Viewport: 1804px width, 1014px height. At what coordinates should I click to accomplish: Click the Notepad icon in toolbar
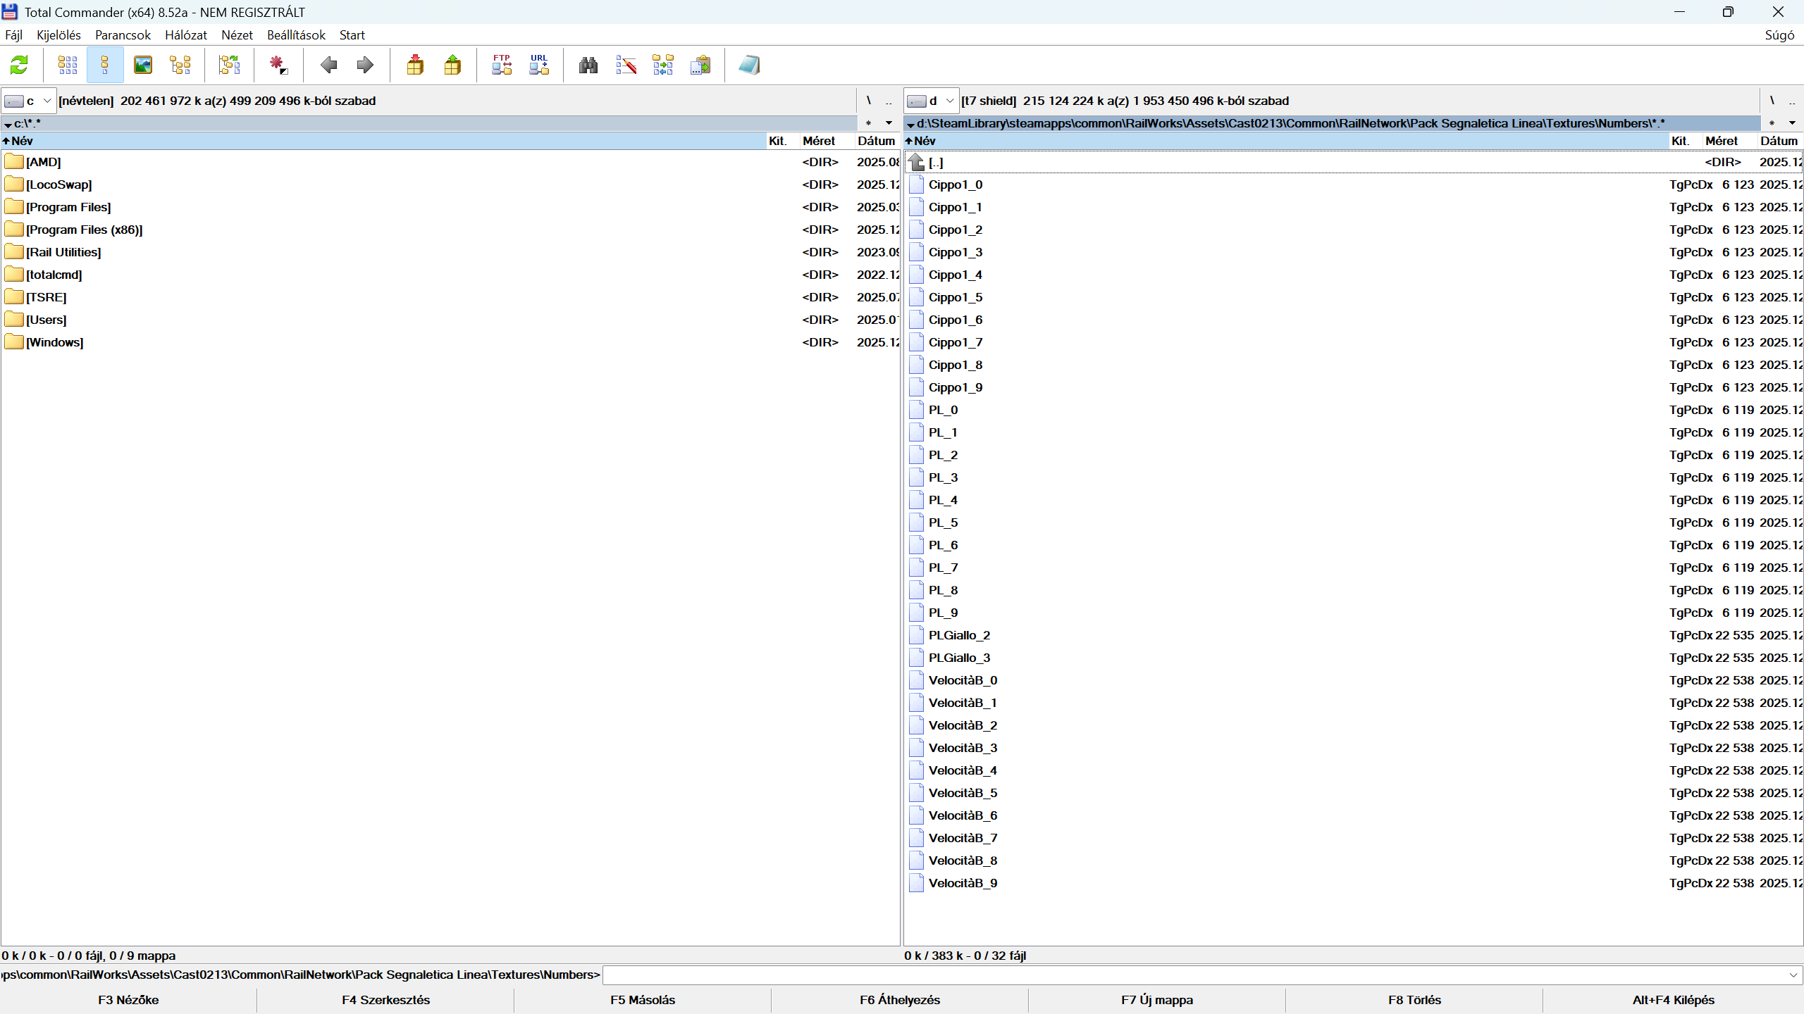click(x=749, y=65)
